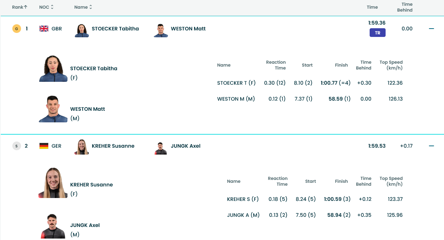Click GBR total time 1:59.36

(x=377, y=23)
